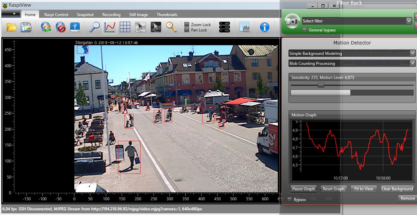Click the red up arrow in Filter Rack

pos(415,16)
